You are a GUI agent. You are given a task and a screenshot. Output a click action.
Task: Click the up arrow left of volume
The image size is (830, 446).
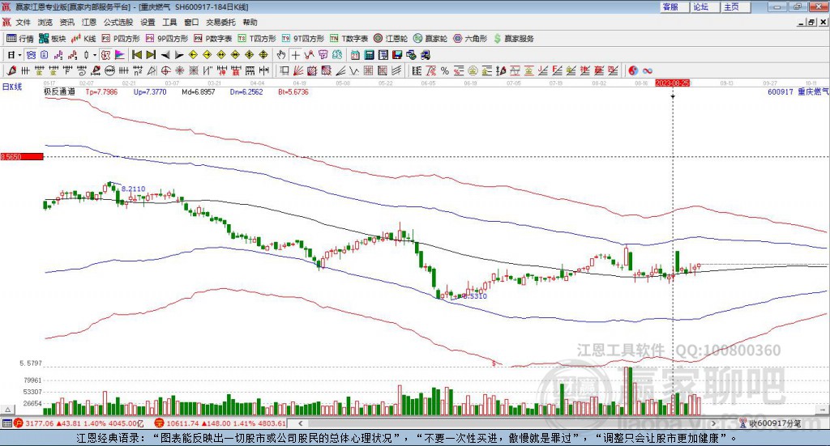coord(7,410)
